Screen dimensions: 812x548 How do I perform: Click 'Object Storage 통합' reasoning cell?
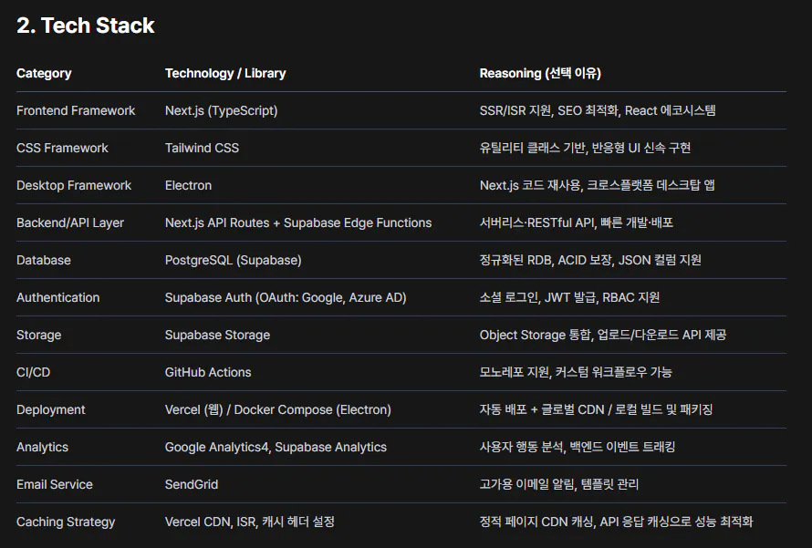[603, 335]
